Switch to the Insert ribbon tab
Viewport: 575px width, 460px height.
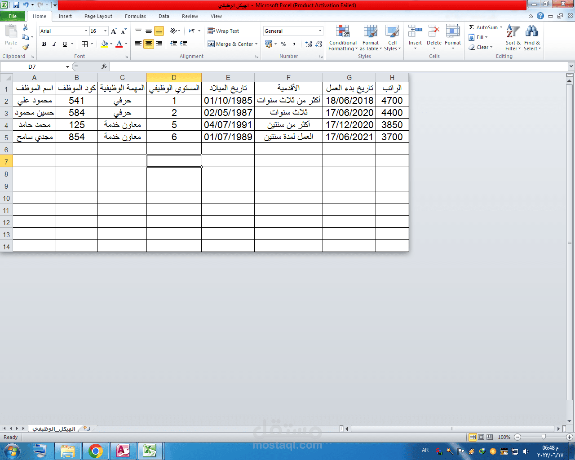pos(65,16)
